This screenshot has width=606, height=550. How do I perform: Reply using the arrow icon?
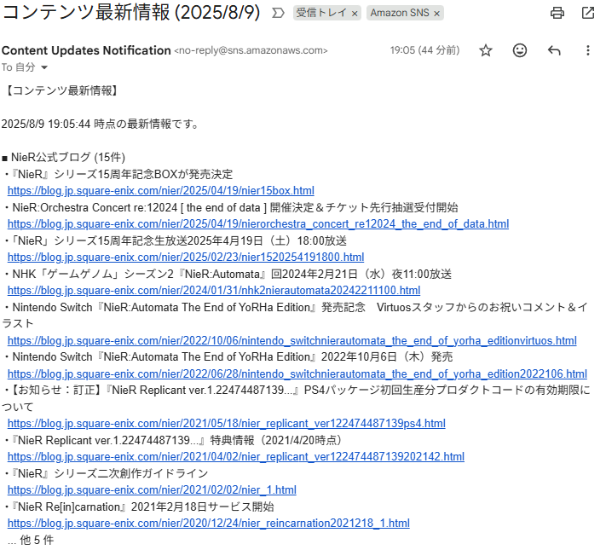(x=554, y=50)
